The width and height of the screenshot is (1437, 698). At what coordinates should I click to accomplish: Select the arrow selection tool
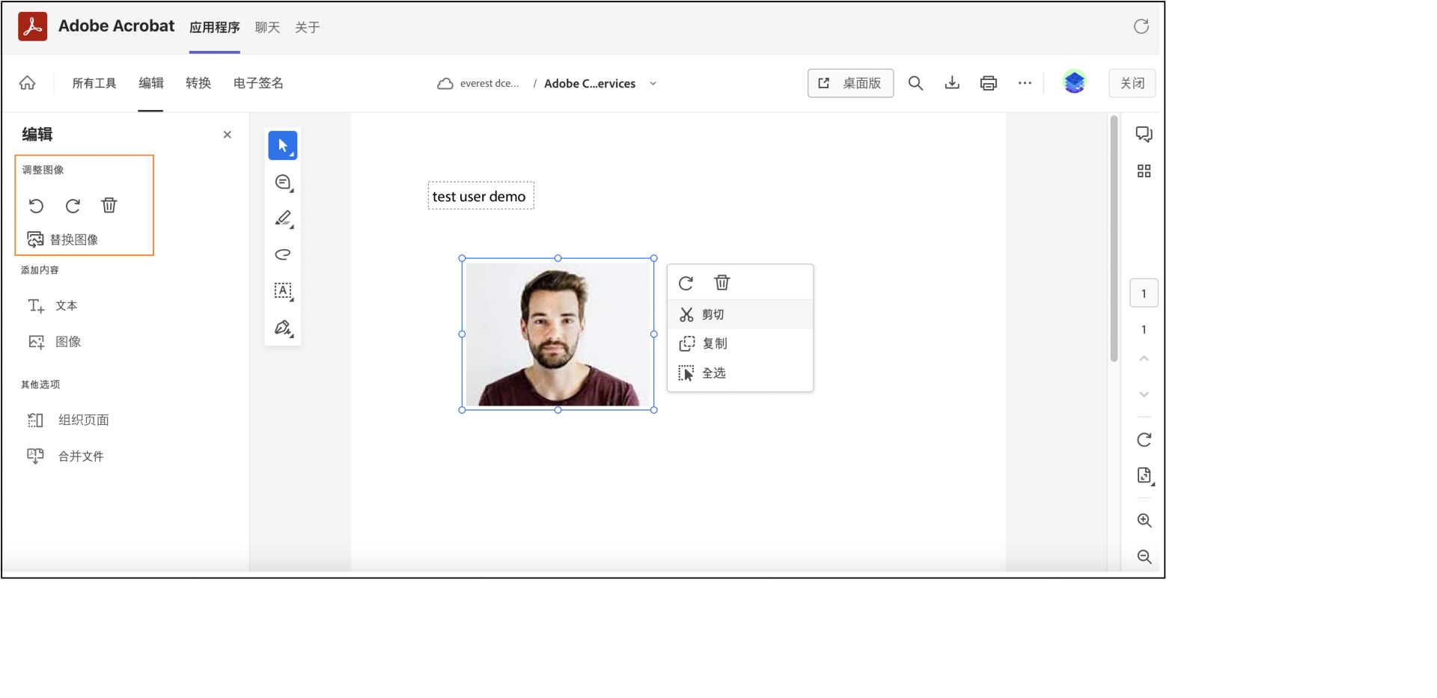283,145
